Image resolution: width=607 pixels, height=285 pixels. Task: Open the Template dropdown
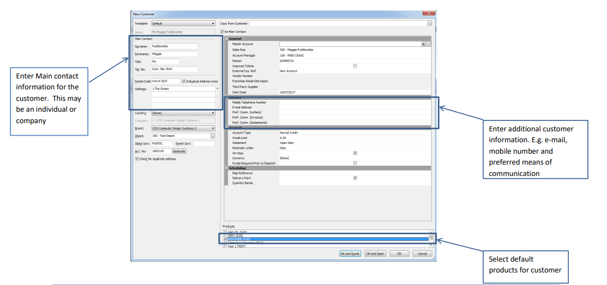click(213, 23)
